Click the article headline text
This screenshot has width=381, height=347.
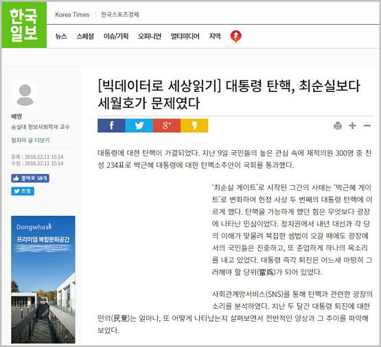pos(229,95)
